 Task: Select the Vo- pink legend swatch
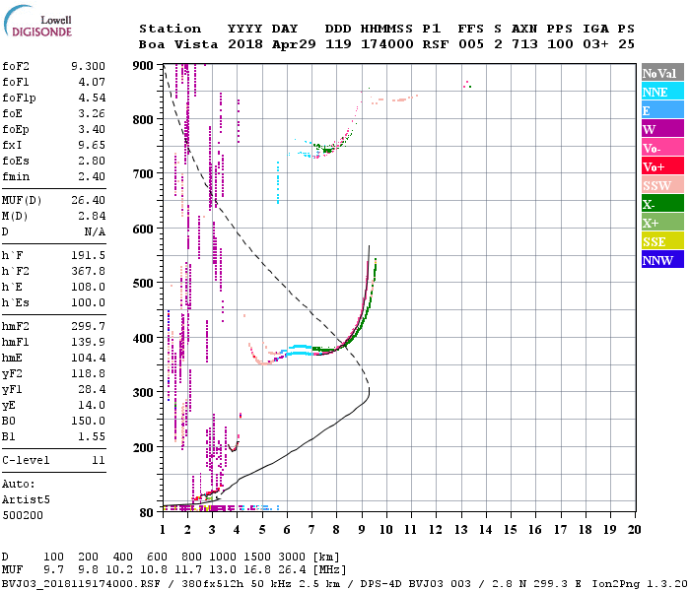(662, 148)
